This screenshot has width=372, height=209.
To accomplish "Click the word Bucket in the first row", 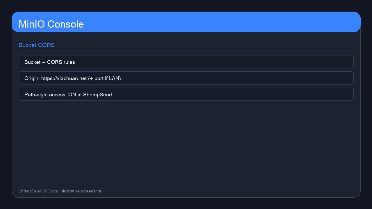I will click(x=32, y=62).
